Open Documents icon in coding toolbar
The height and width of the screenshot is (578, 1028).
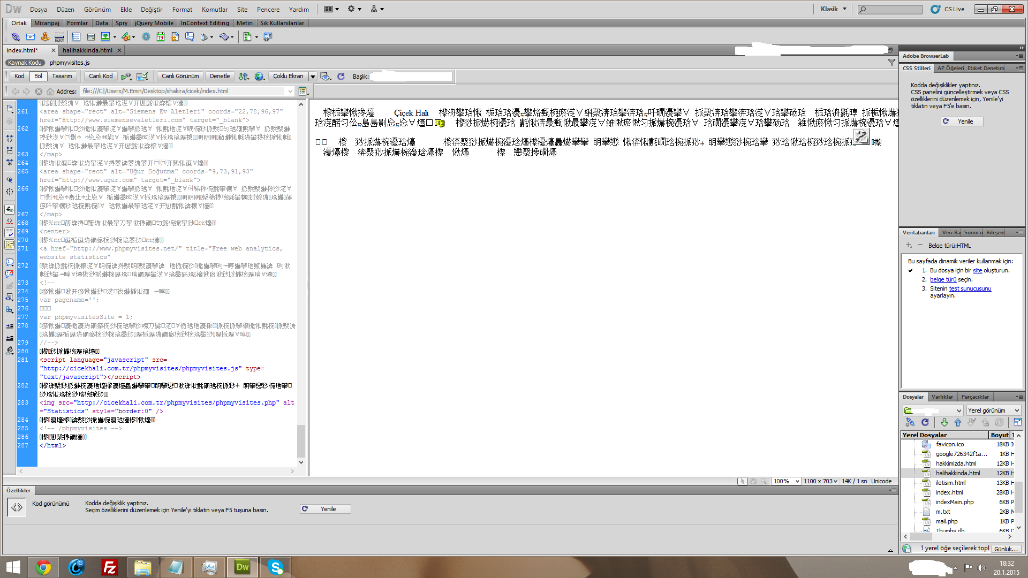click(x=10, y=108)
